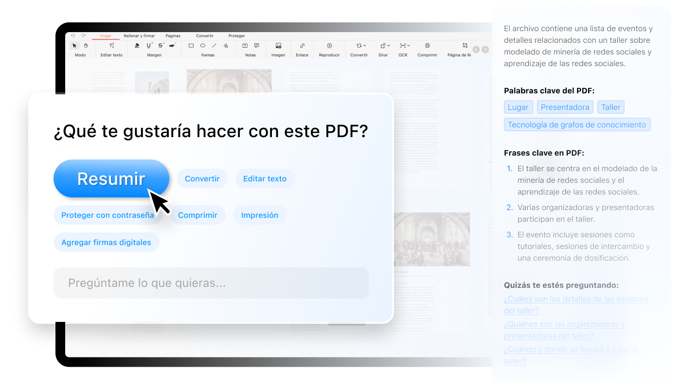
Task: Click key phrase Varias organizadoras y presentadoras
Action: (x=586, y=213)
